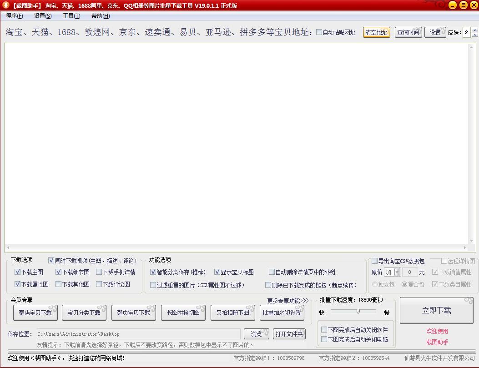Open 批量加水印设置 watermark settings
The height and width of the screenshot is (368, 479).
[x=282, y=313]
